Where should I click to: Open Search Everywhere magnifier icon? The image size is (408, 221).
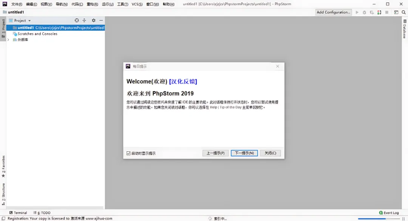(x=403, y=12)
